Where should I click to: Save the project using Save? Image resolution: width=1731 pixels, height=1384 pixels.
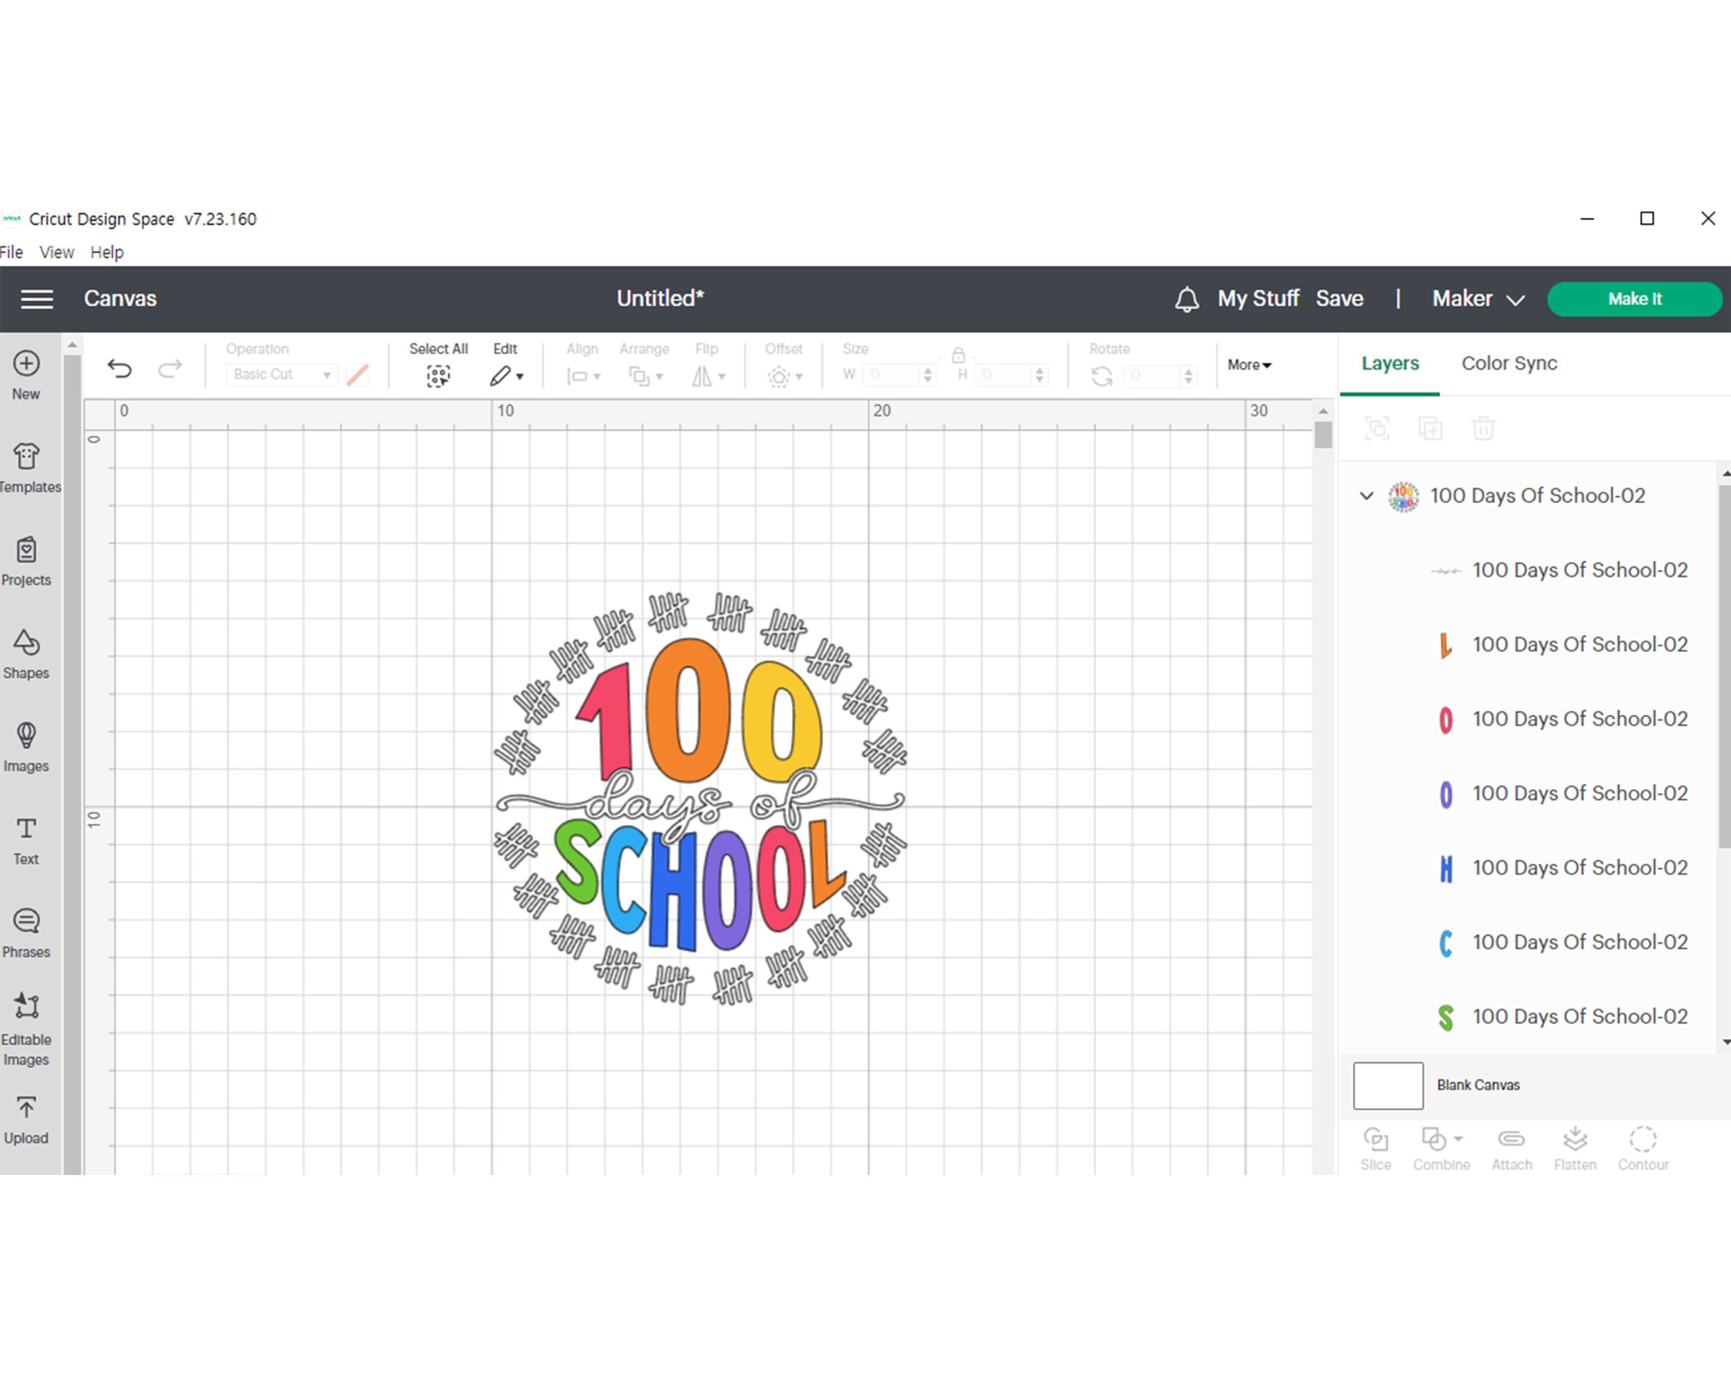click(1339, 298)
